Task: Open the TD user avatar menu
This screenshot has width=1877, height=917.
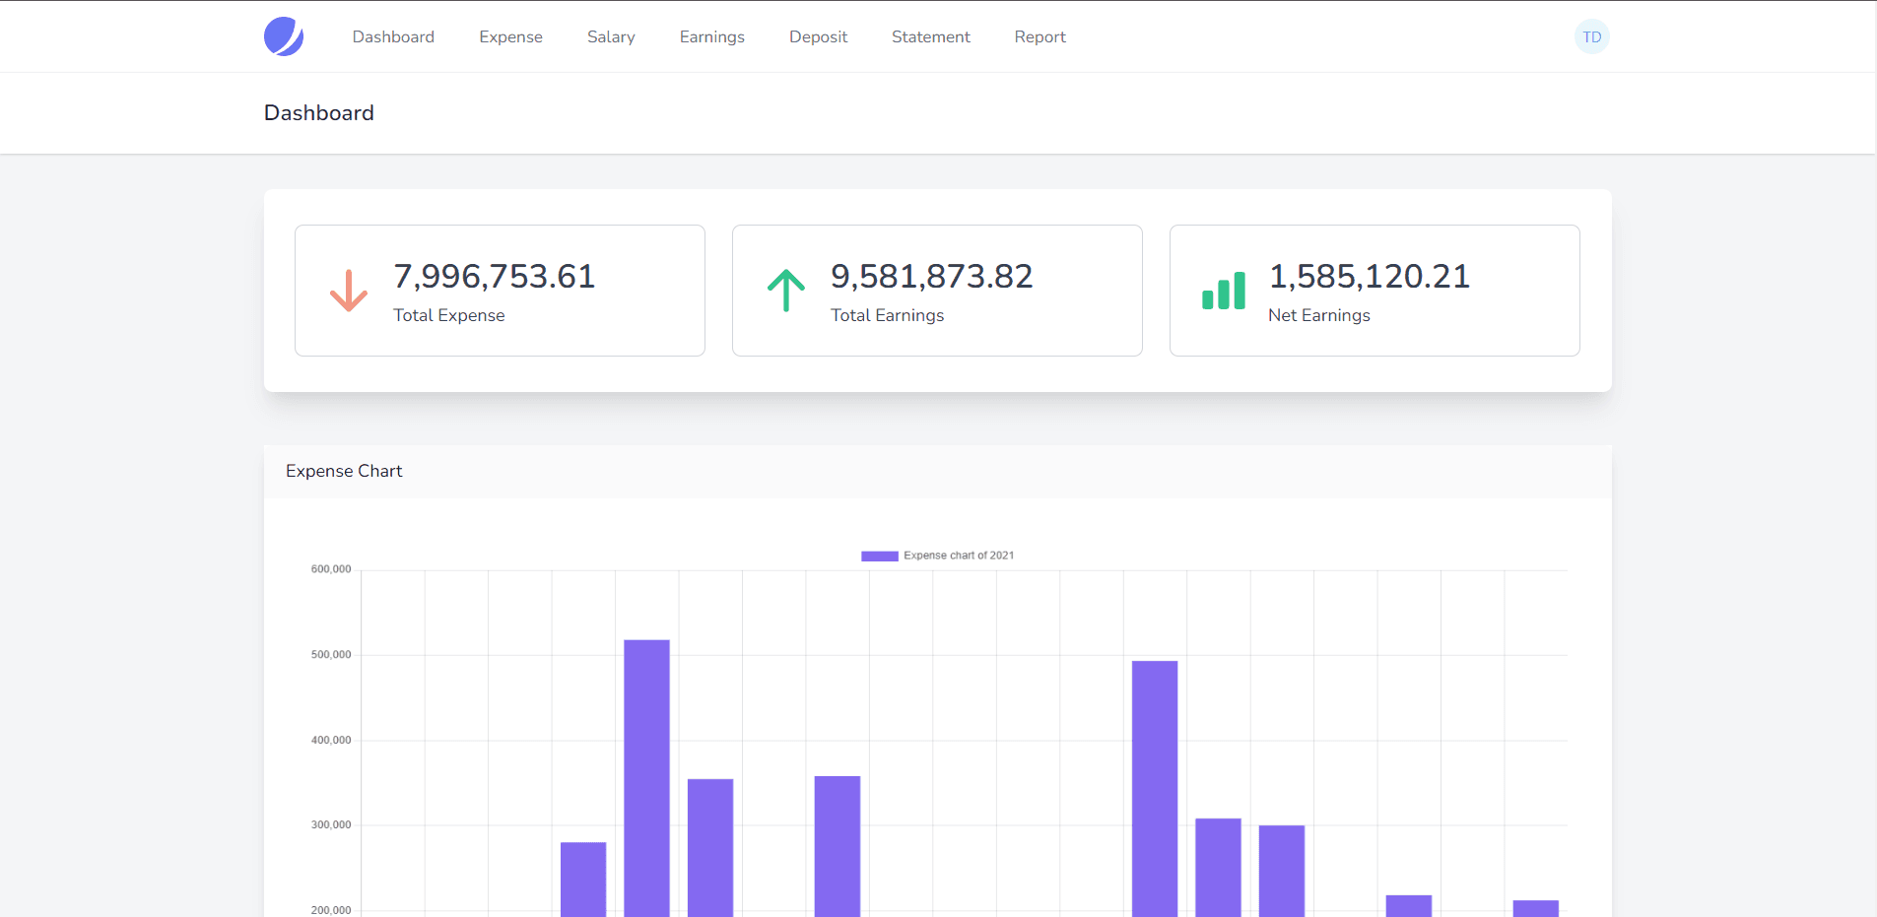Action: (x=1591, y=37)
